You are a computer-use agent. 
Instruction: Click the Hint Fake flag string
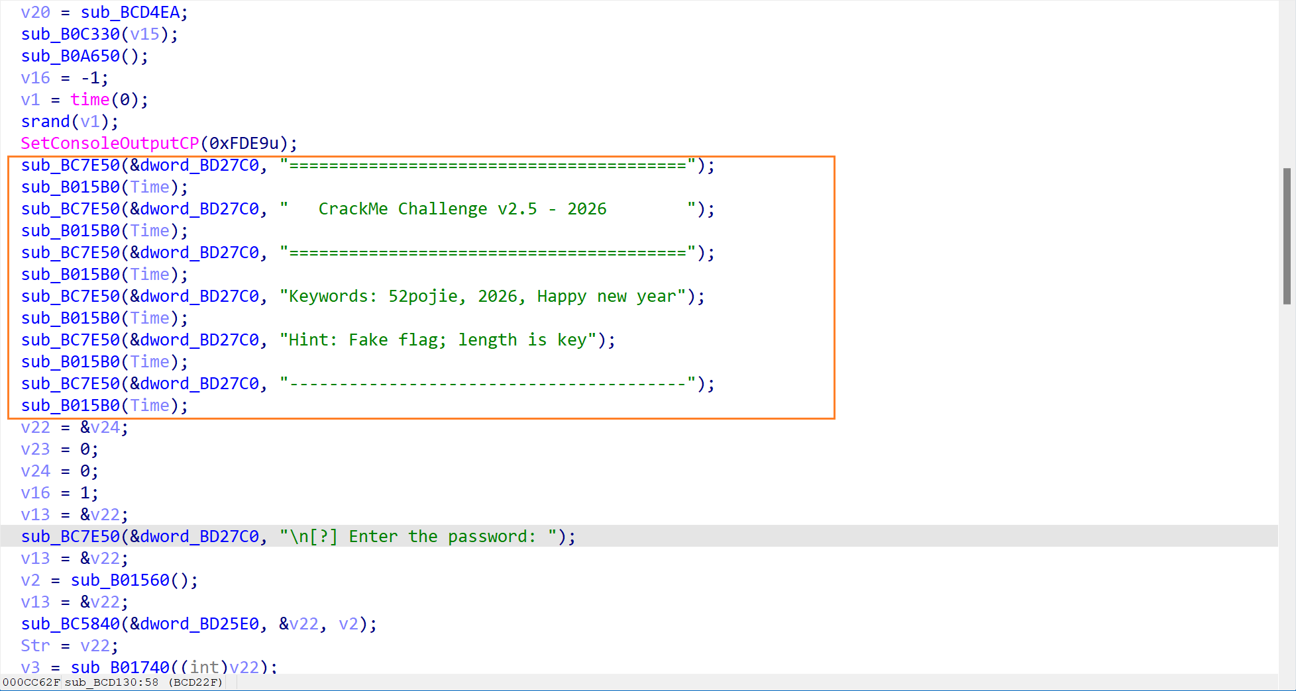(x=438, y=340)
